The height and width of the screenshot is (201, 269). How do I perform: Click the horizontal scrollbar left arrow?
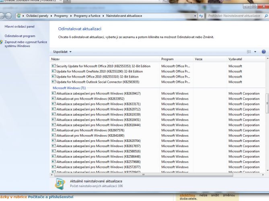[x=52, y=175]
